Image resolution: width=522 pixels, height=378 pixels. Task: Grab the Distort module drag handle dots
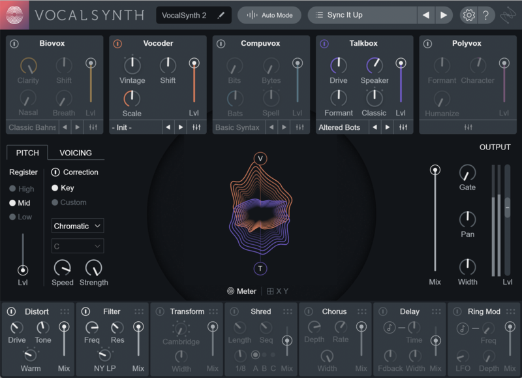pos(65,311)
